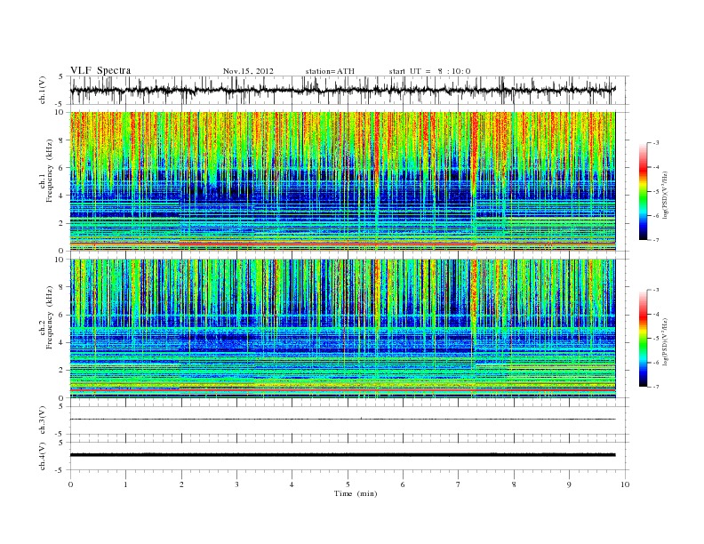Click the "VLF Spectra" title text

click(x=100, y=70)
